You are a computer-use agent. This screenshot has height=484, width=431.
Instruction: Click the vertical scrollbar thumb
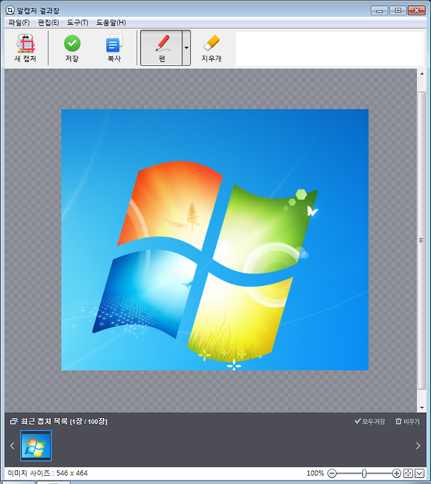tap(422, 240)
